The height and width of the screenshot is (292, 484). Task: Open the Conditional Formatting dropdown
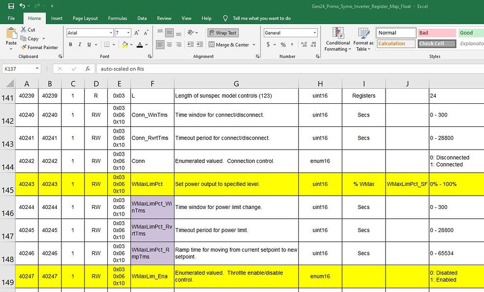337,40
